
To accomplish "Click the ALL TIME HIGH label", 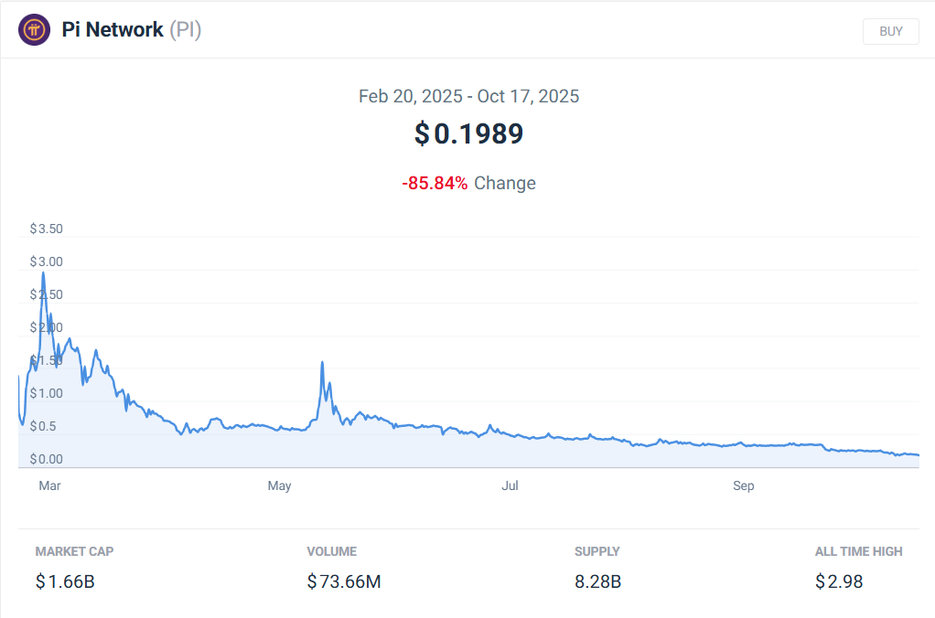I will point(858,551).
